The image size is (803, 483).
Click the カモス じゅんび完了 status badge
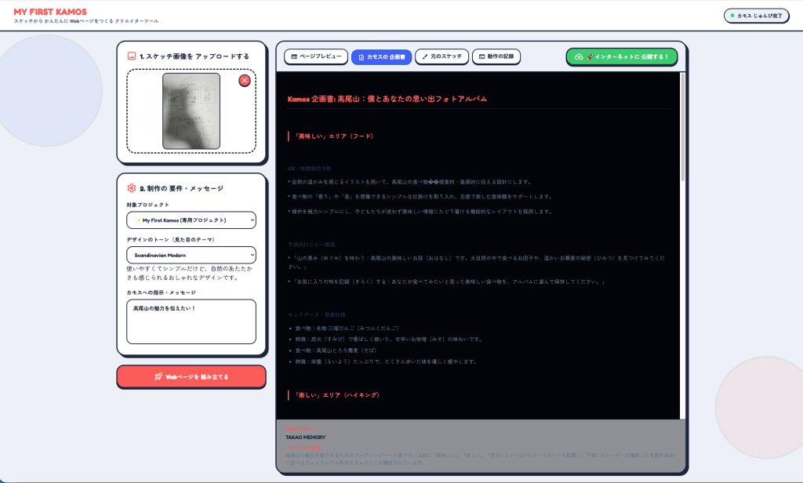[756, 16]
